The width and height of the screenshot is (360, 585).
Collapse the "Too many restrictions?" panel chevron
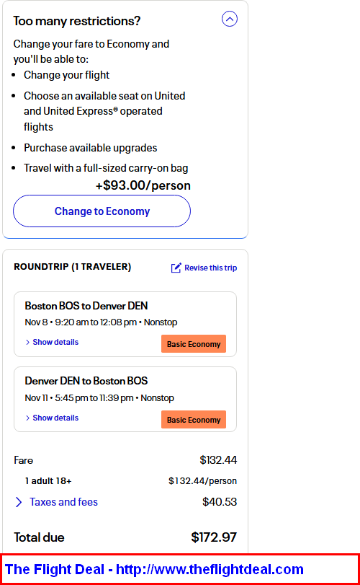tap(230, 19)
